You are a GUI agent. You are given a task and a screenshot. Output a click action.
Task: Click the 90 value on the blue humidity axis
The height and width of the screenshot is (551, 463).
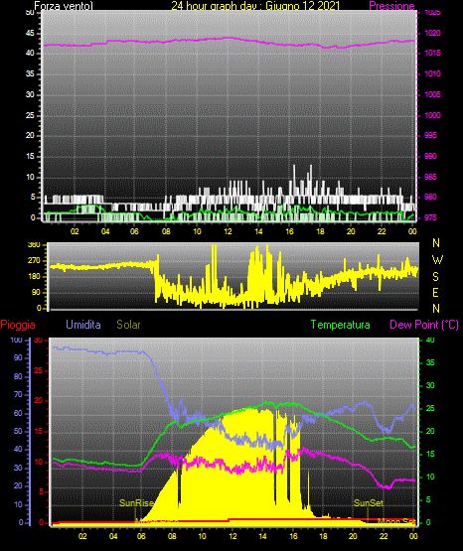pos(18,358)
